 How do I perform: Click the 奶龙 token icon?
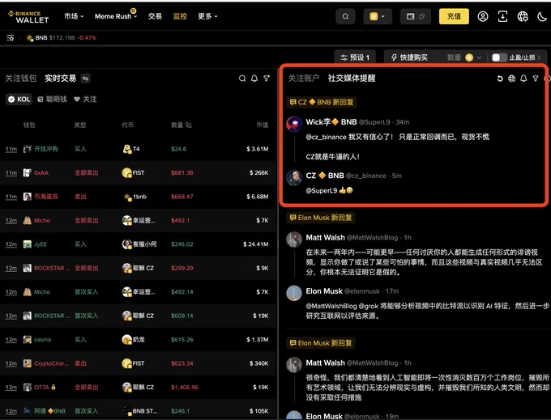pyautogui.click(x=127, y=340)
